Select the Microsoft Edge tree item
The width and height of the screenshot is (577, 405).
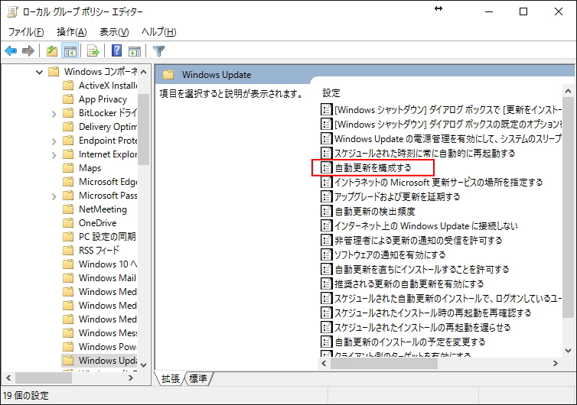click(108, 182)
